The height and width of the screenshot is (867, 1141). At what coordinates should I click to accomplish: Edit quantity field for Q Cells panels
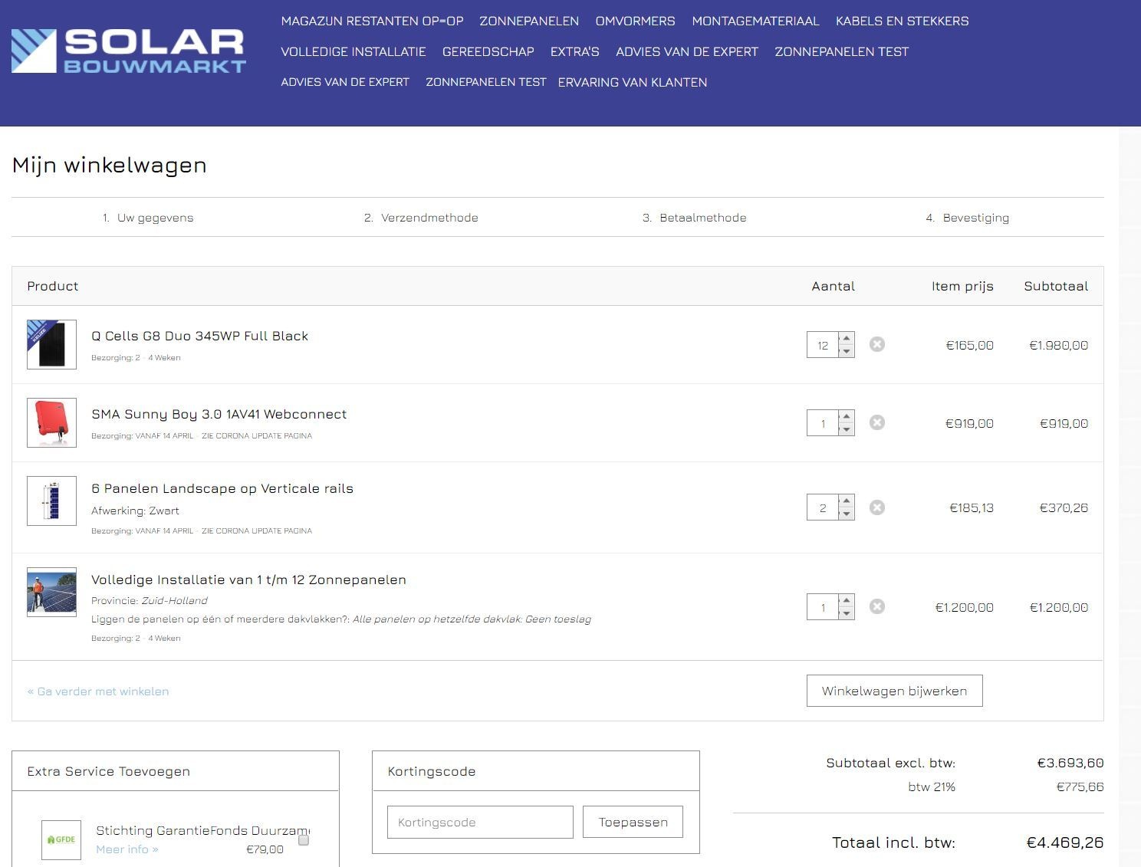(823, 345)
